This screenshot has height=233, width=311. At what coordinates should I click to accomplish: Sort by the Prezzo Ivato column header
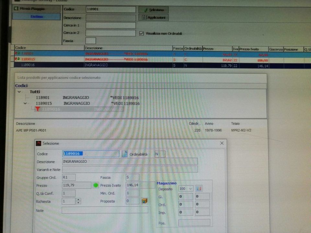point(253,49)
